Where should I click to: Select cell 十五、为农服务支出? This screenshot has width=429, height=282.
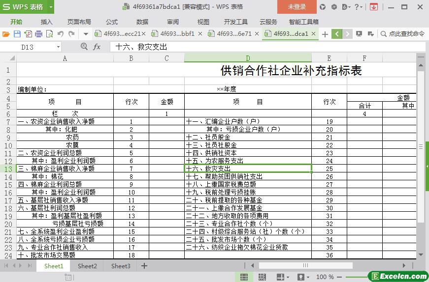[248, 161]
